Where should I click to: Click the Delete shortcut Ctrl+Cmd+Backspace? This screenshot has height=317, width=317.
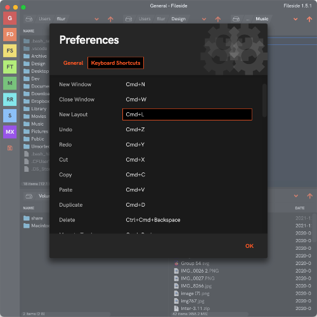pos(153,220)
